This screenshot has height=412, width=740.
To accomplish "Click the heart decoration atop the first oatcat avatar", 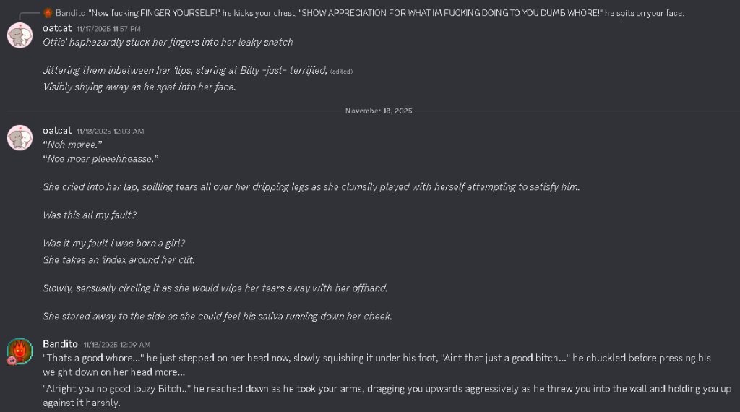I will click(x=20, y=25).
